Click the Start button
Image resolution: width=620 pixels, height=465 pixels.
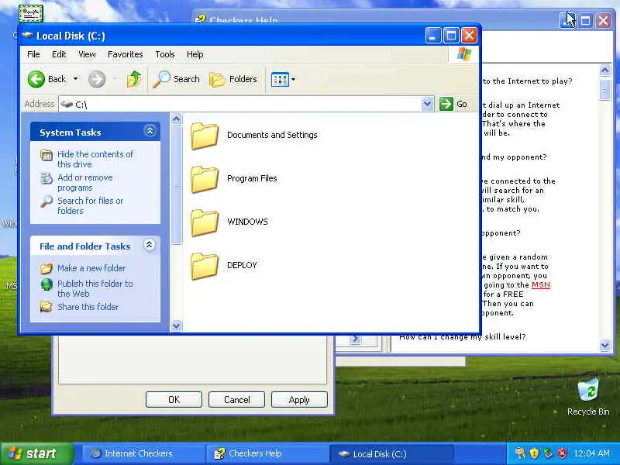point(36,453)
